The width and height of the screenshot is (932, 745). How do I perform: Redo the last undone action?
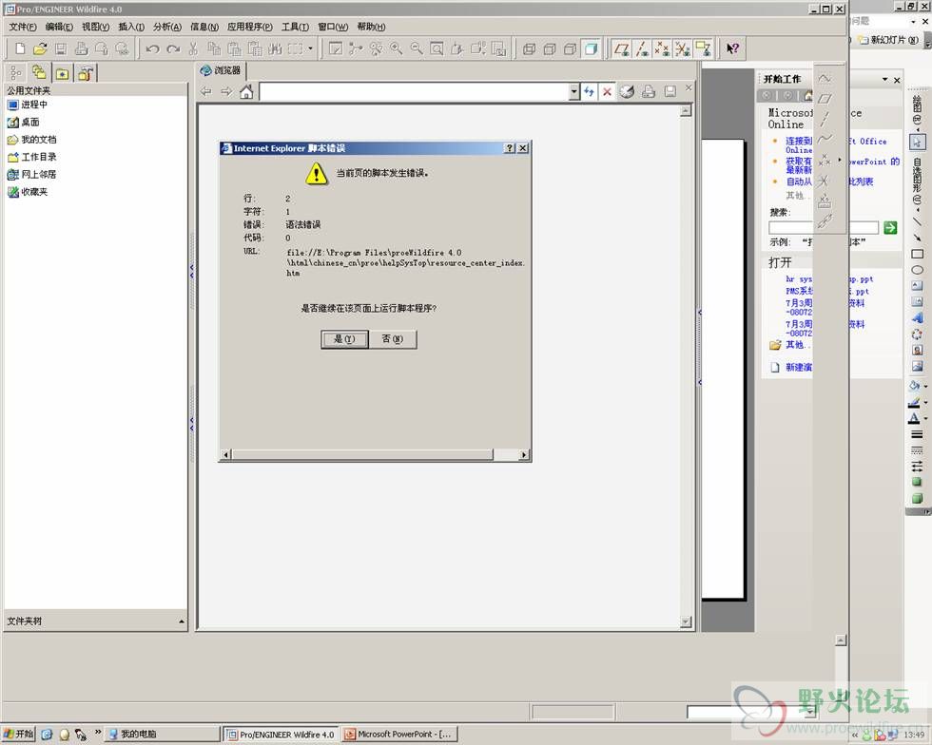173,48
